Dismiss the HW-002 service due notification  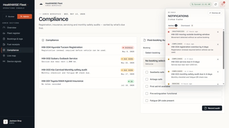click(x=218, y=59)
